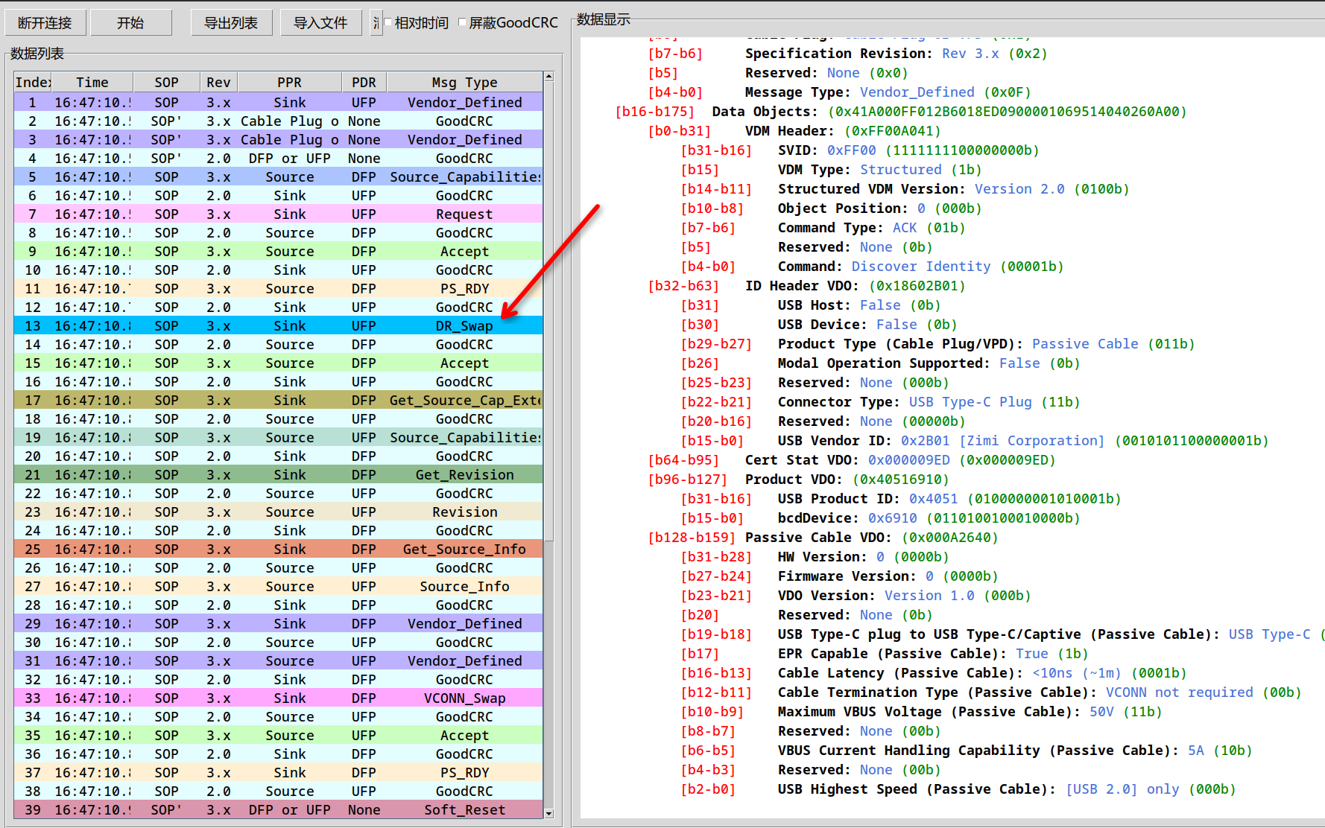
Task: Select row 25 Get_Source_Info message
Action: (x=278, y=549)
